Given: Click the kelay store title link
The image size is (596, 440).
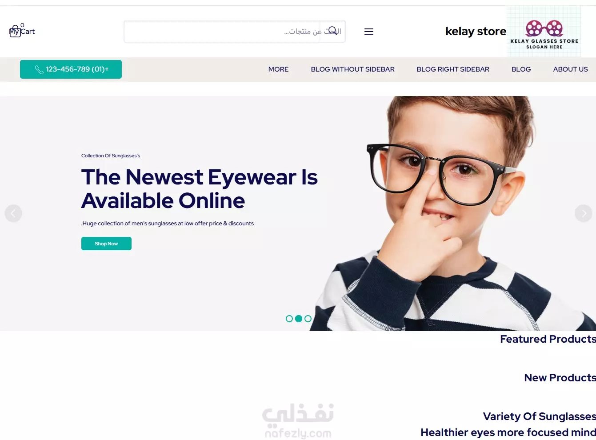Looking at the screenshot, I should (476, 32).
